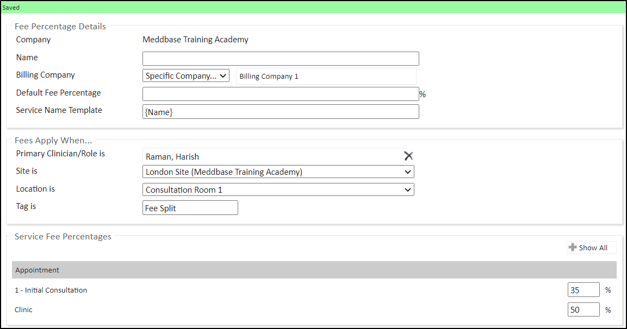This screenshot has width=627, height=329.
Task: Click the green Saved notification bar
Action: click(x=313, y=8)
